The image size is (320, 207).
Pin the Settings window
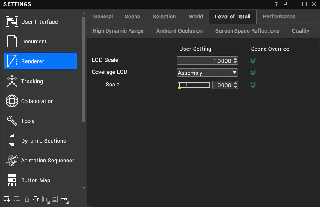[286, 4]
